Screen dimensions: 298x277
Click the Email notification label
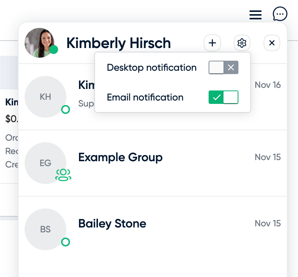145,98
